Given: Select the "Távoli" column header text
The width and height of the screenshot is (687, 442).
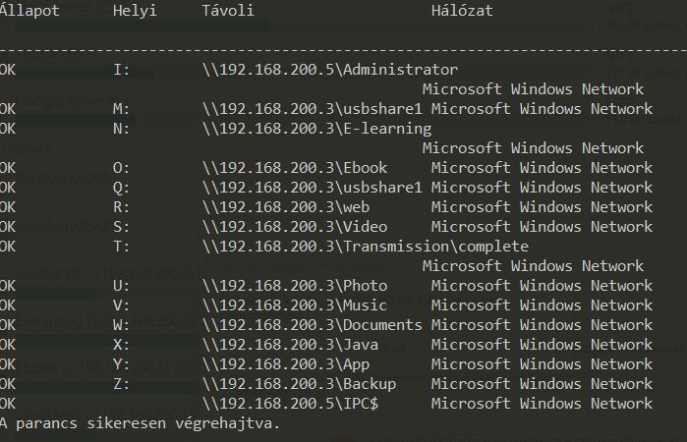Looking at the screenshot, I should pyautogui.click(x=227, y=11).
